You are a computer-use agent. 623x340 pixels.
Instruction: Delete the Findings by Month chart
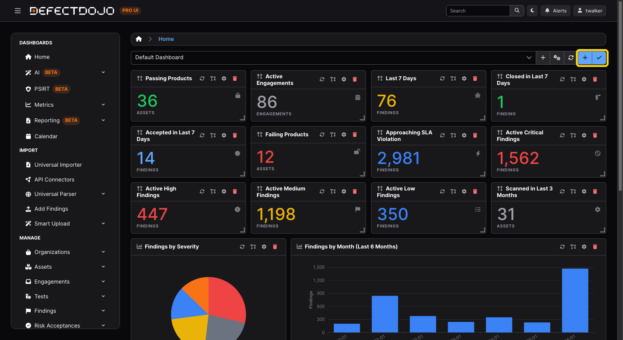coord(595,247)
